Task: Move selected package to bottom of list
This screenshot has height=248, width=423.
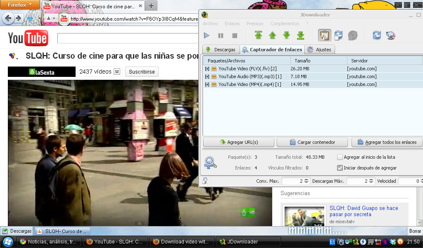Action: tap(301, 35)
